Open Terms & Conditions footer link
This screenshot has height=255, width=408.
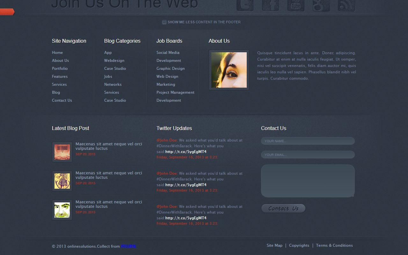334,245
